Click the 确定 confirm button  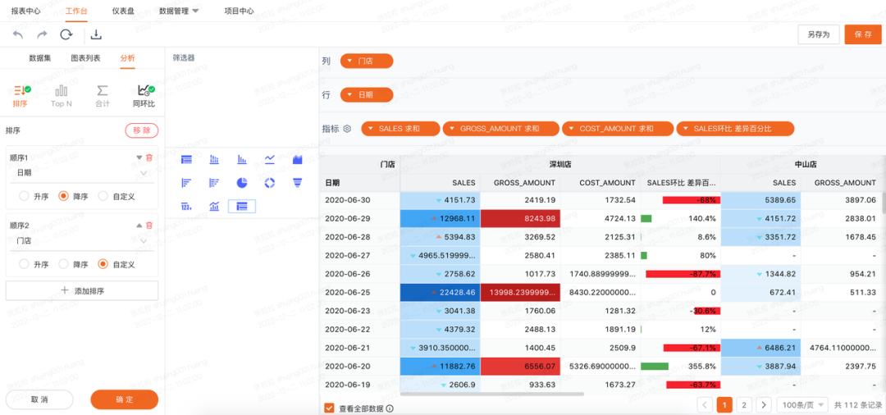(x=125, y=399)
